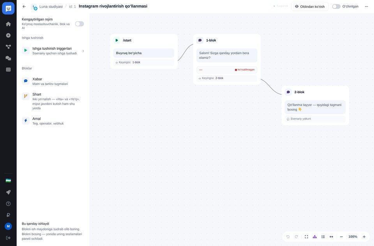
Task: Click the scenario title Instagram rivojlantirish qo'llanmasi
Action: point(113,6)
